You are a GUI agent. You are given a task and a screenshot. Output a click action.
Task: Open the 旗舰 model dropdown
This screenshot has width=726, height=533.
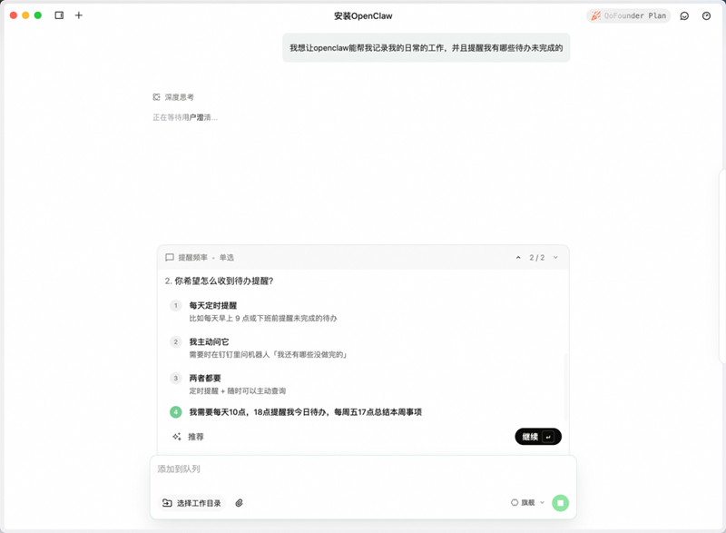[528, 502]
